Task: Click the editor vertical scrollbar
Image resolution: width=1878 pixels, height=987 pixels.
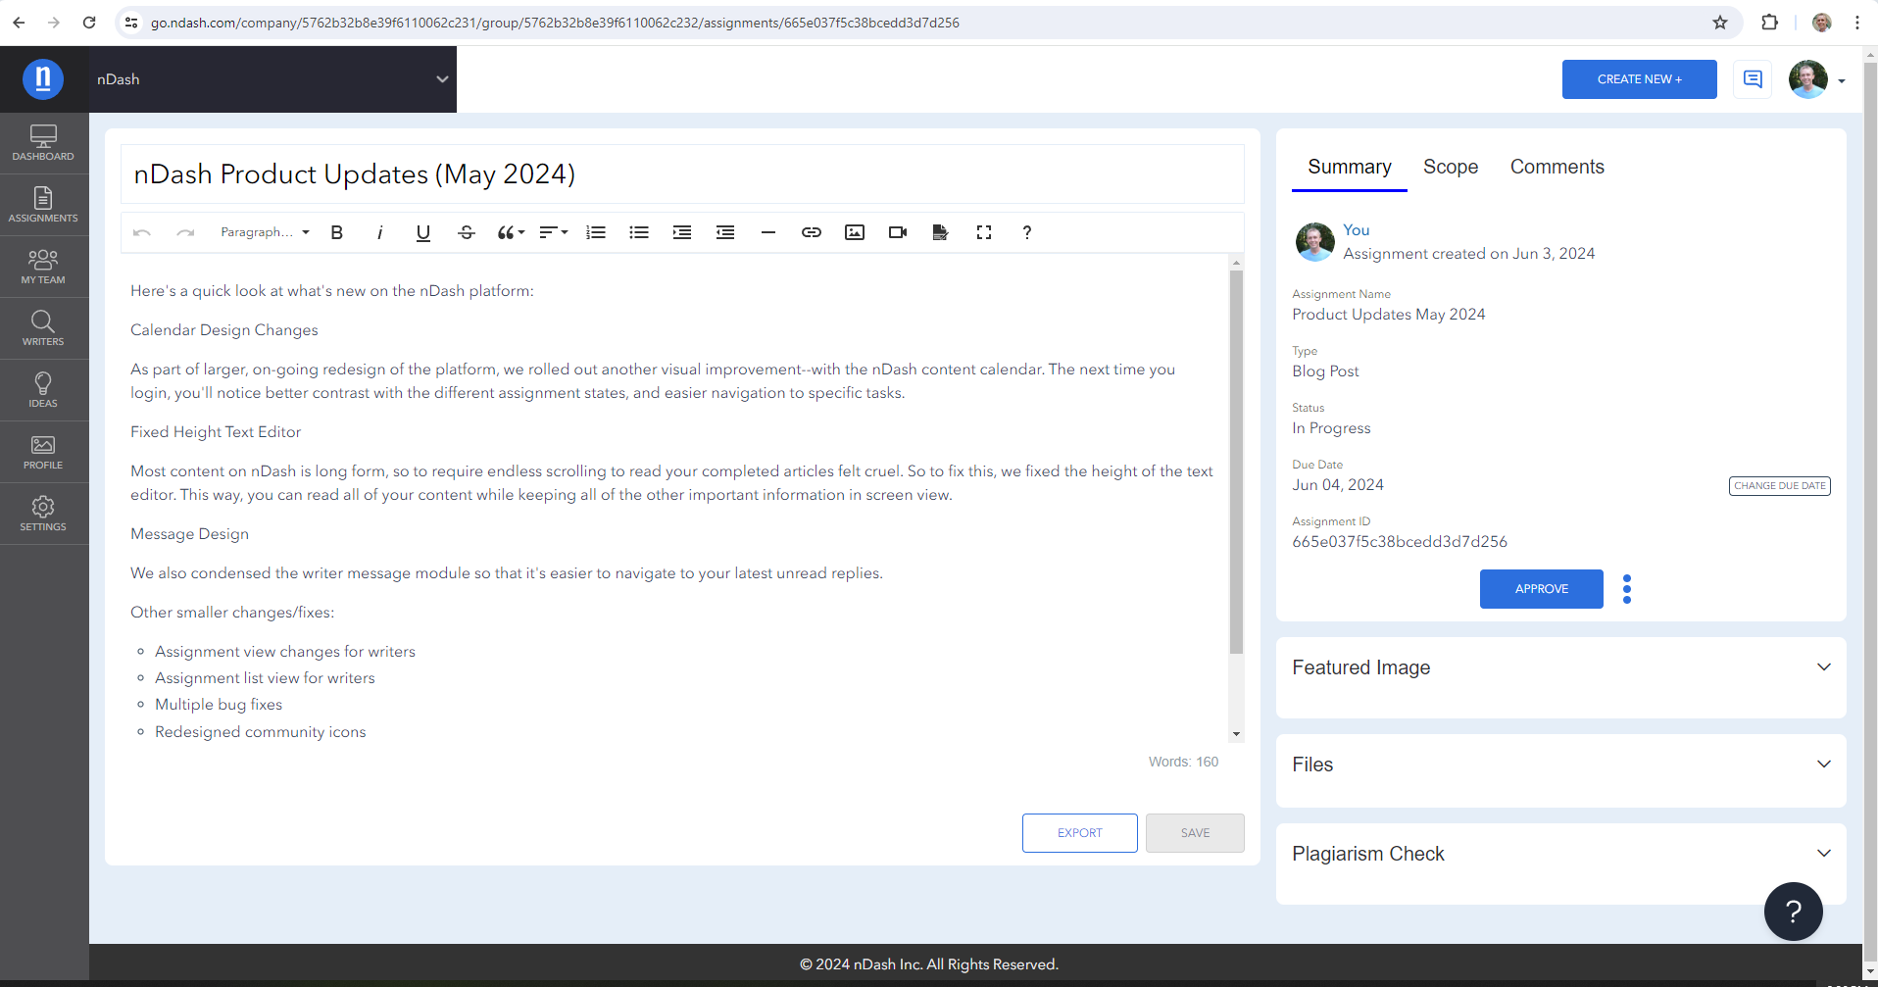Action: tap(1236, 461)
